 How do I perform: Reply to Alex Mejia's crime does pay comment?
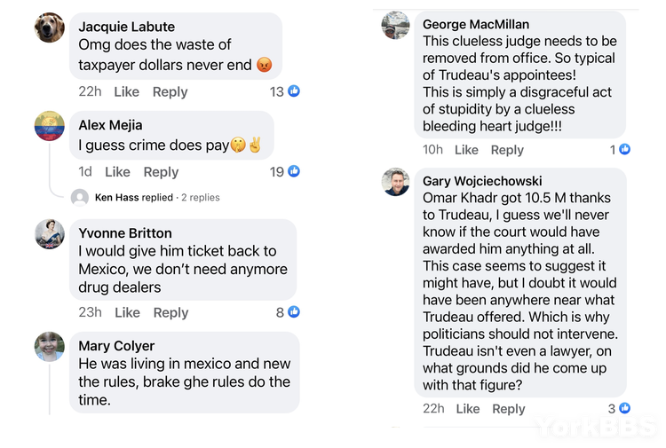(161, 172)
